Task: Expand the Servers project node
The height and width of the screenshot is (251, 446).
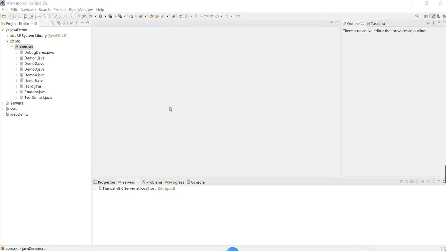Action: click(3, 103)
